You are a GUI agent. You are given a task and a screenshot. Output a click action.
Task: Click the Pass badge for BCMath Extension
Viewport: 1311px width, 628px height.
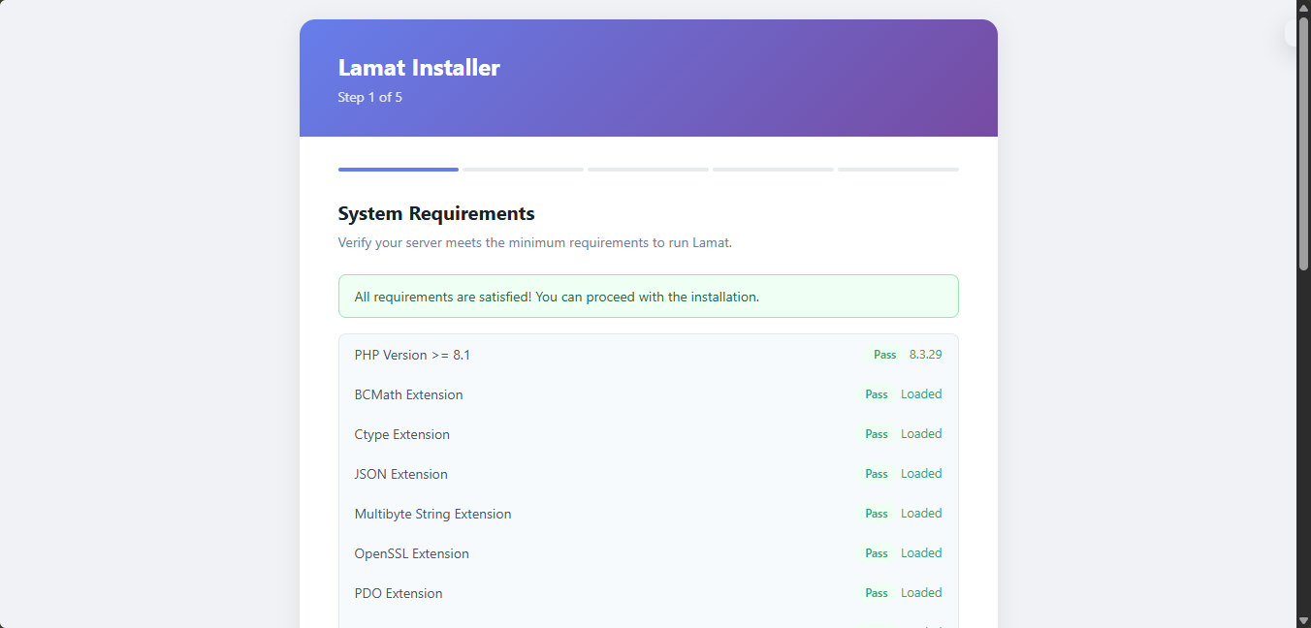(877, 394)
